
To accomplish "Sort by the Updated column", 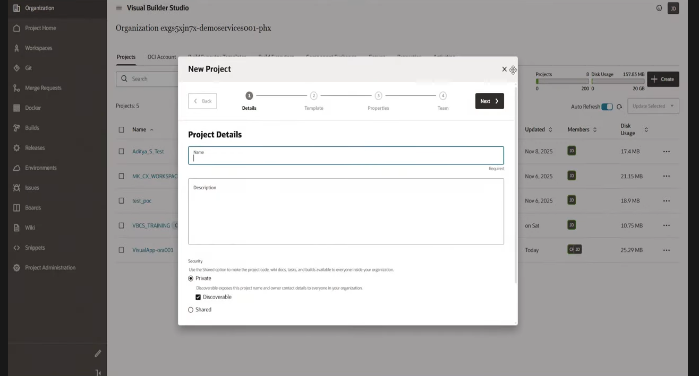I will tap(550, 129).
